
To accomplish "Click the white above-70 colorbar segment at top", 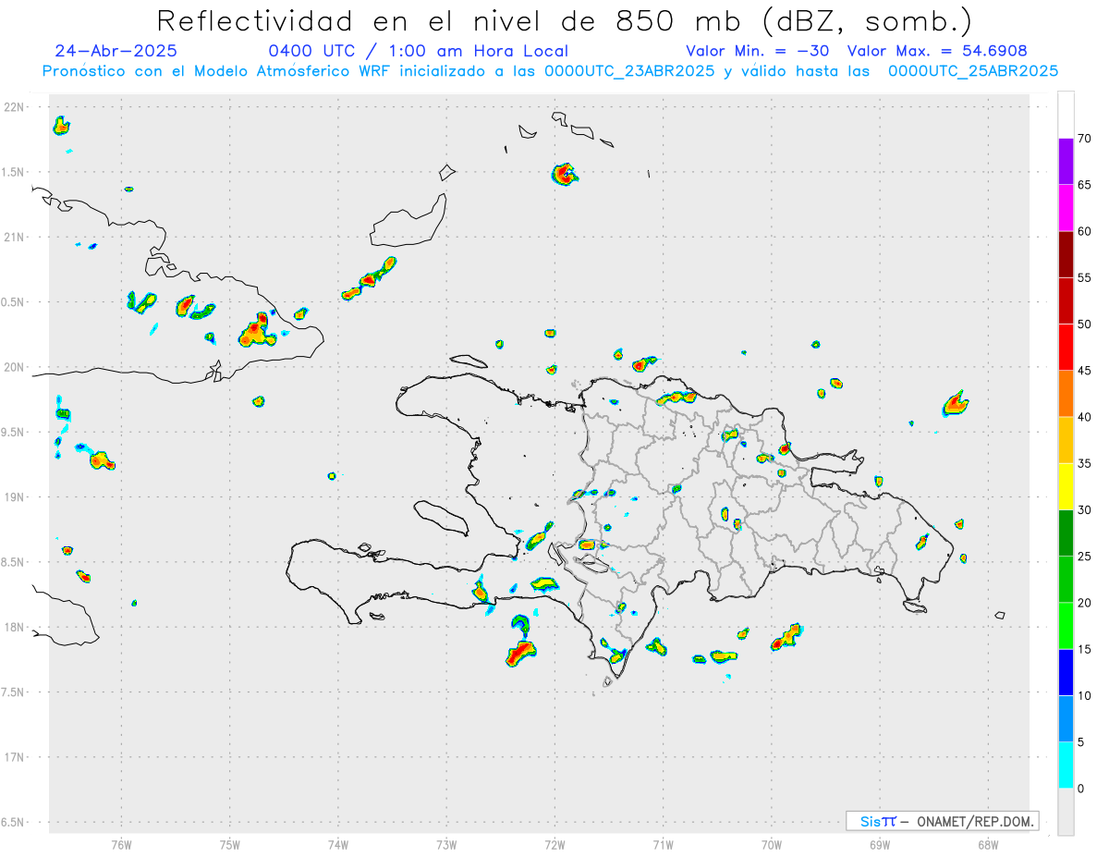I will 1066,116.
